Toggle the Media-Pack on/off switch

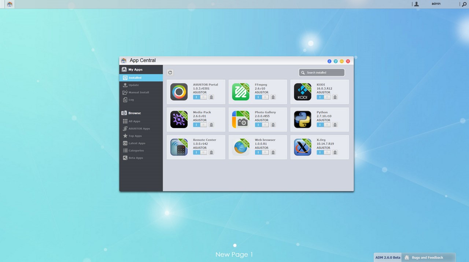coord(200,125)
